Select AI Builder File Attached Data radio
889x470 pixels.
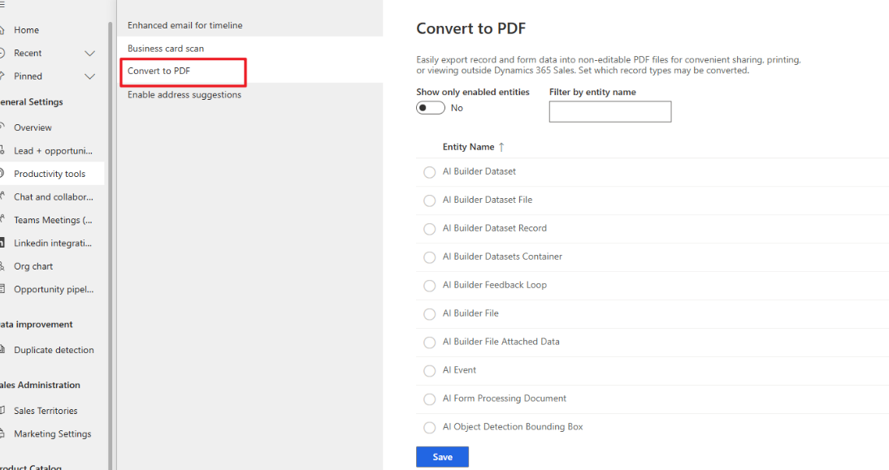tap(430, 342)
